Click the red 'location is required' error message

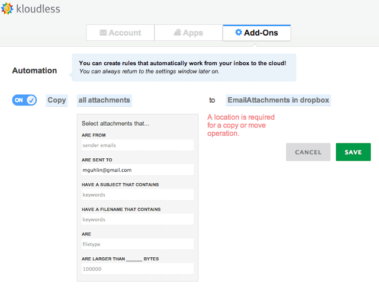tap(240, 126)
